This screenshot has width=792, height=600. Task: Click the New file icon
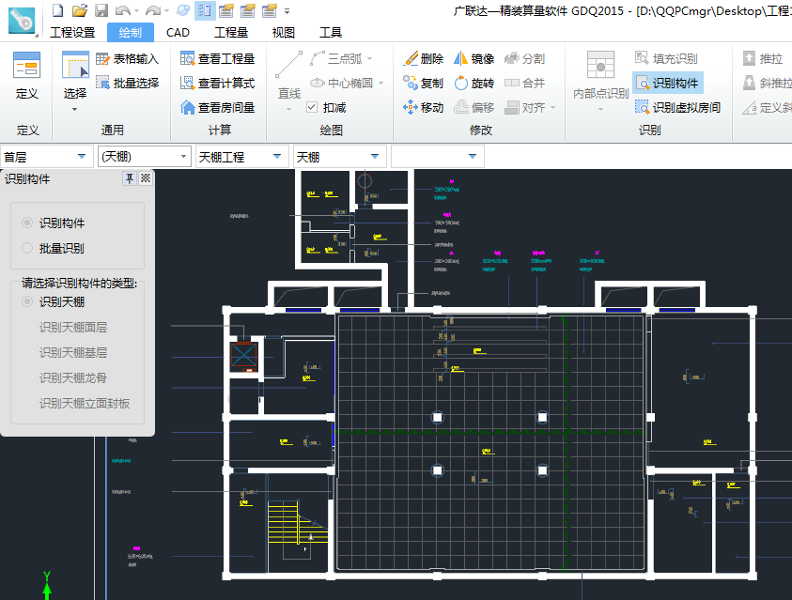57,10
